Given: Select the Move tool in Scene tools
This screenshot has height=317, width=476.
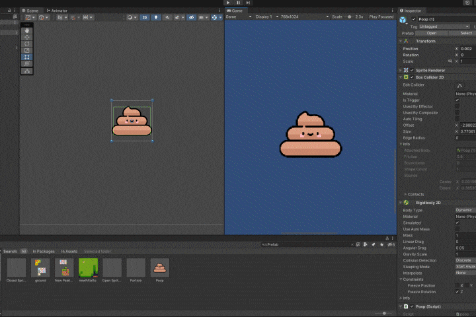Looking at the screenshot, I should (27, 37).
